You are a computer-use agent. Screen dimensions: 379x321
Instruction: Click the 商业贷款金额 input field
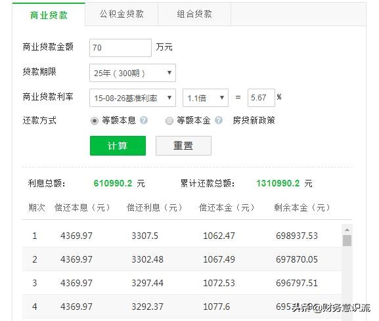click(120, 48)
